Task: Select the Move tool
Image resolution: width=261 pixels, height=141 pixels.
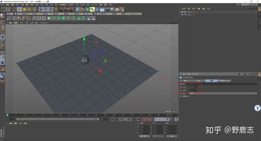Action: (20, 9)
